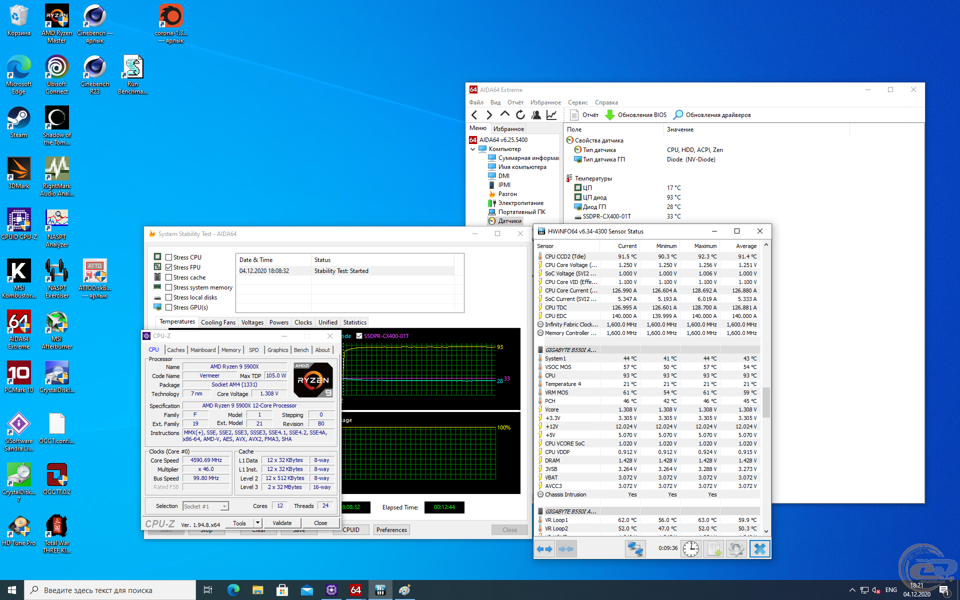Click CPU-Z Validate button
This screenshot has height=600, width=960.
click(282, 523)
